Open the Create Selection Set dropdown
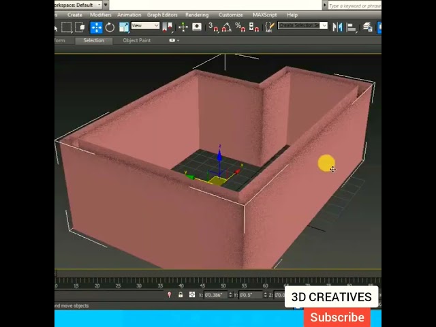The width and height of the screenshot is (436, 327). [302, 26]
